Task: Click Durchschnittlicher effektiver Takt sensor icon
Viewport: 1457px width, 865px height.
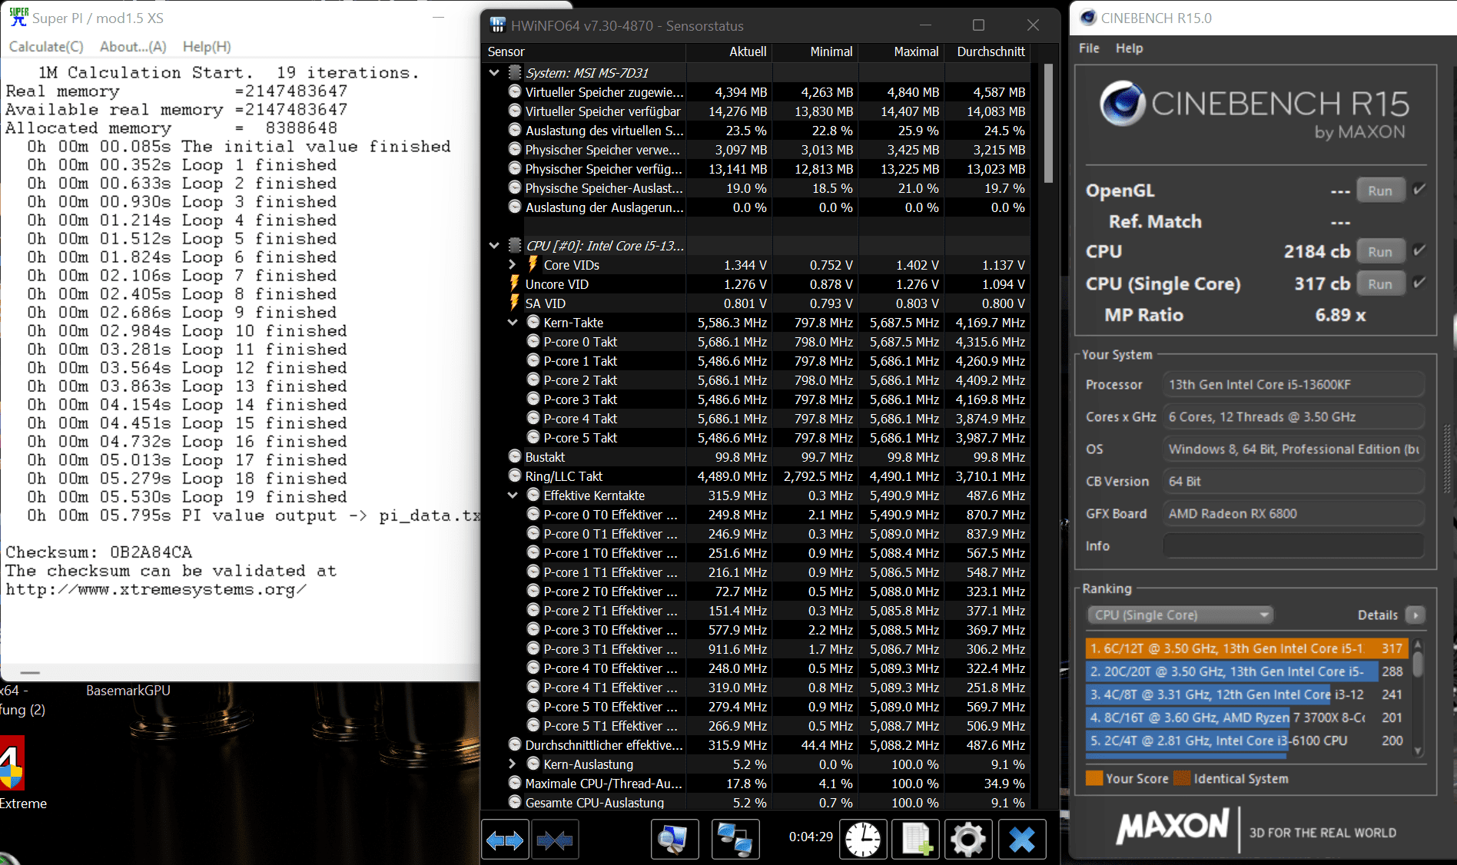Action: pos(515,744)
